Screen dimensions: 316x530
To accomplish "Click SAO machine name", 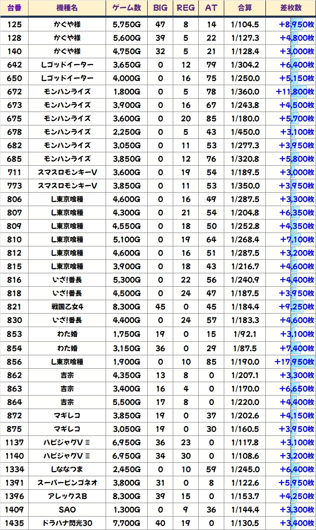I will coord(67,510).
